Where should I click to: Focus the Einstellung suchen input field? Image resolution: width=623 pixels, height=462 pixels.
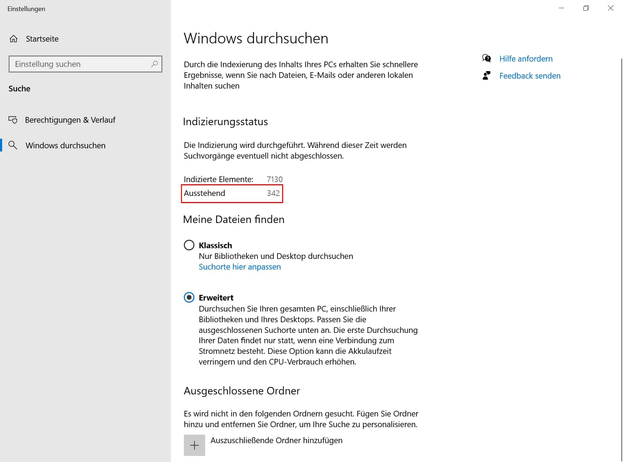point(85,64)
